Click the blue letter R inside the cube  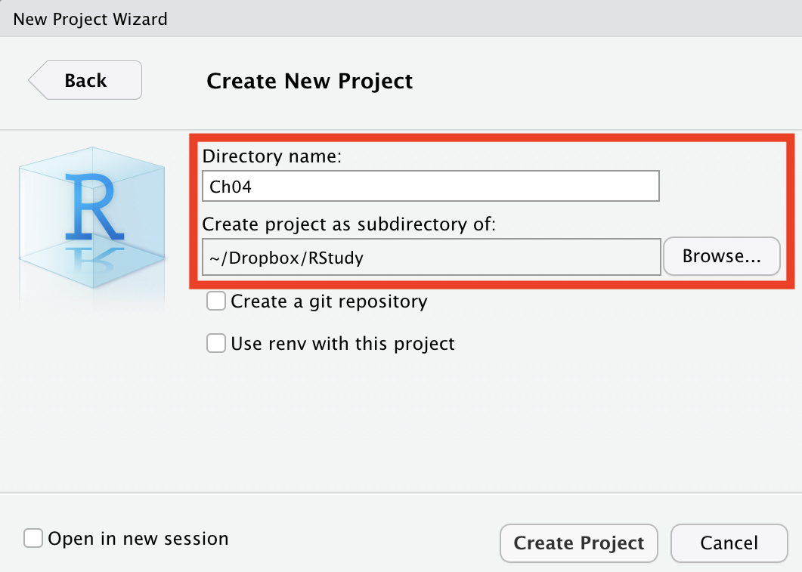(x=95, y=206)
